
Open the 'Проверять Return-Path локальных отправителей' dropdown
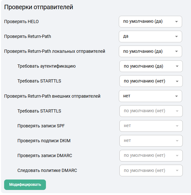pyautogui.click(x=150, y=51)
